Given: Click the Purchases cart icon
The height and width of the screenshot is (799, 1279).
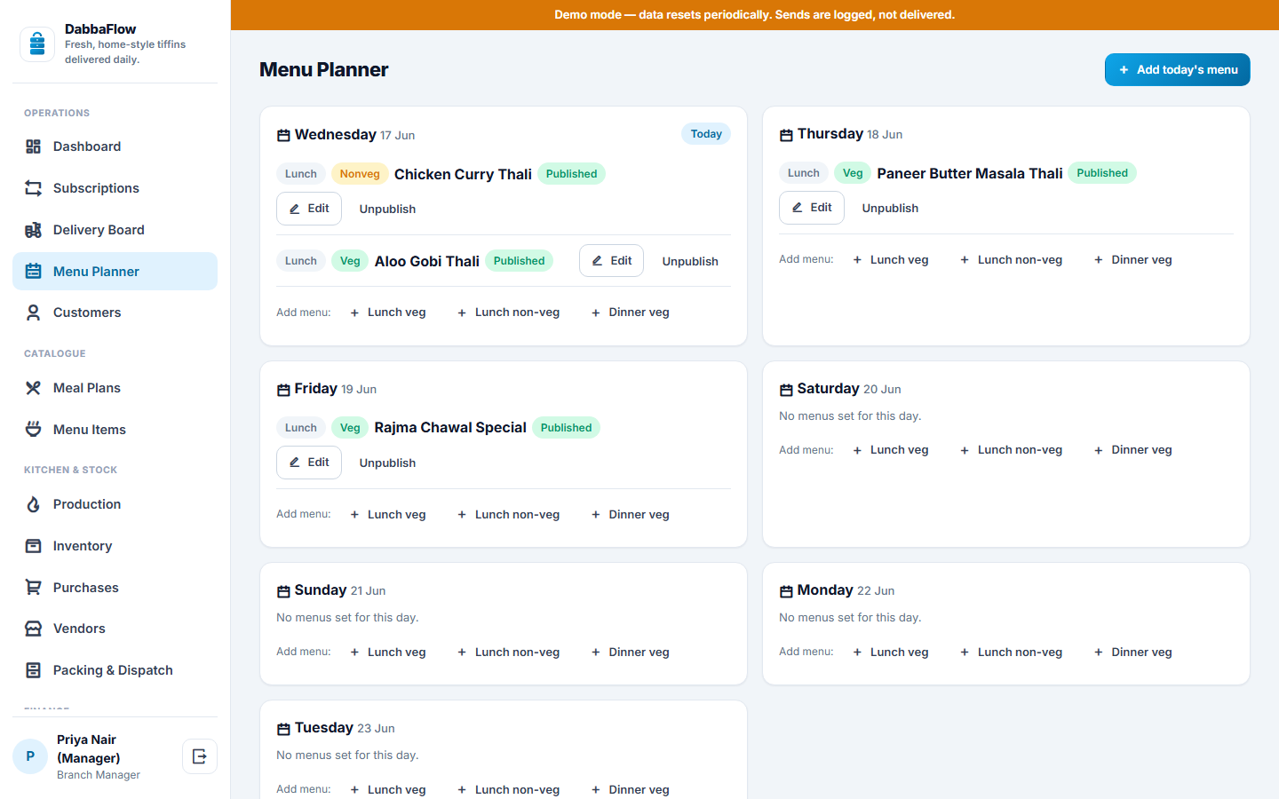Looking at the screenshot, I should tap(33, 588).
